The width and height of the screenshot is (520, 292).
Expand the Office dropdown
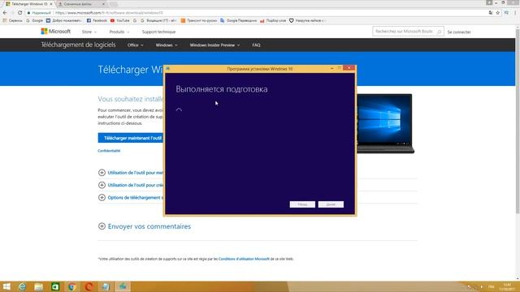[x=136, y=45]
